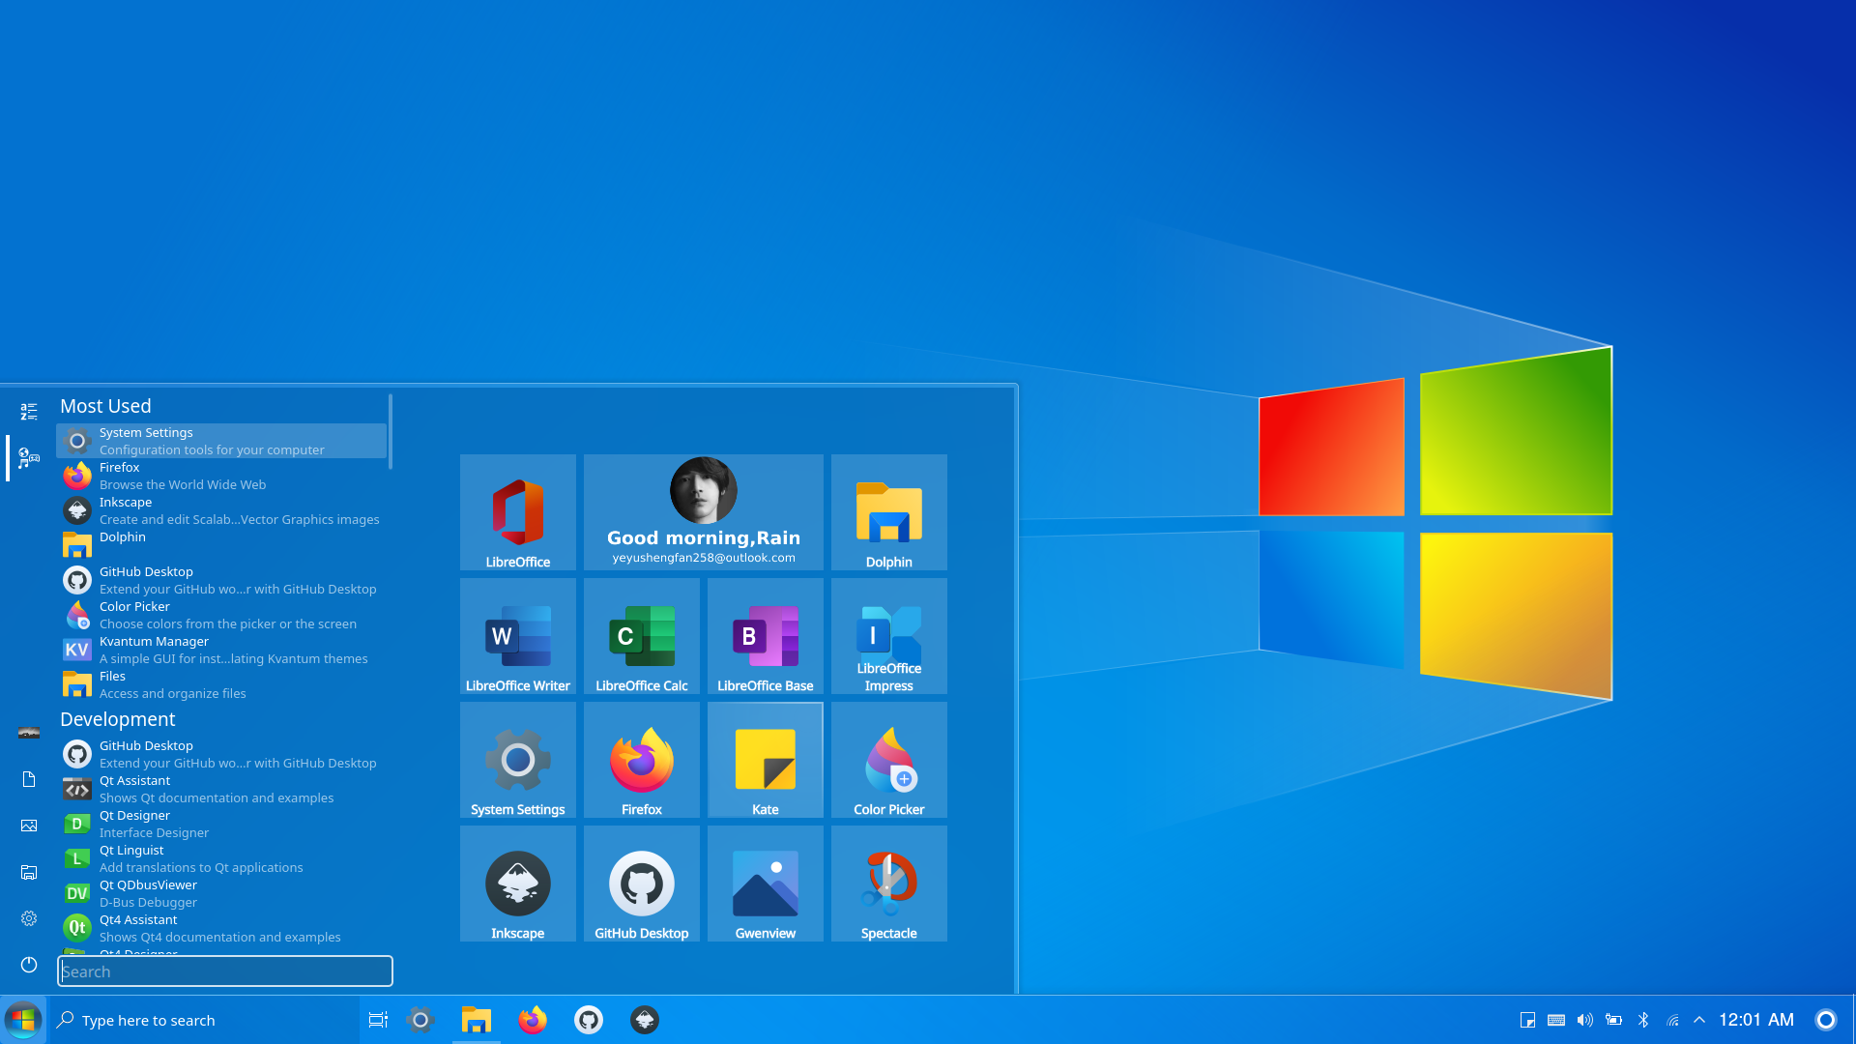Open the power button in the menu sidebar

(x=29, y=965)
